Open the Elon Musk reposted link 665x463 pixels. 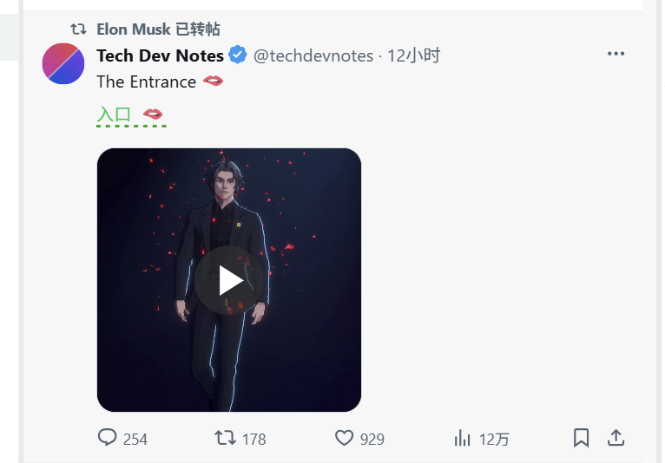[158, 29]
